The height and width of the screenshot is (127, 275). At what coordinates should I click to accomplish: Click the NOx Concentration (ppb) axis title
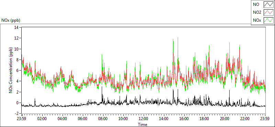(11, 70)
